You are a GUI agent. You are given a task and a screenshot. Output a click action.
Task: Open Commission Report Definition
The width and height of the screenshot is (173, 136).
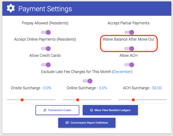coord(87,123)
